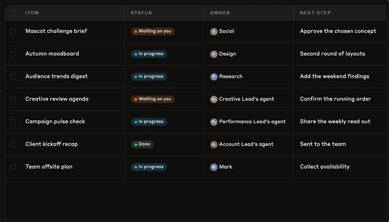Click 'Second round of layouts' next step

tap(333, 54)
